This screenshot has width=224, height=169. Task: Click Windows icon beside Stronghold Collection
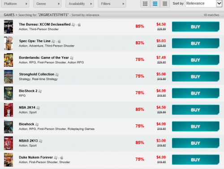(x=57, y=74)
